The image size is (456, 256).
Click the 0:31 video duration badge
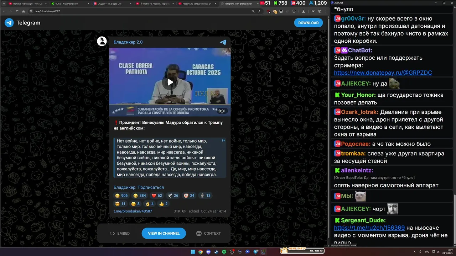pyautogui.click(x=222, y=111)
